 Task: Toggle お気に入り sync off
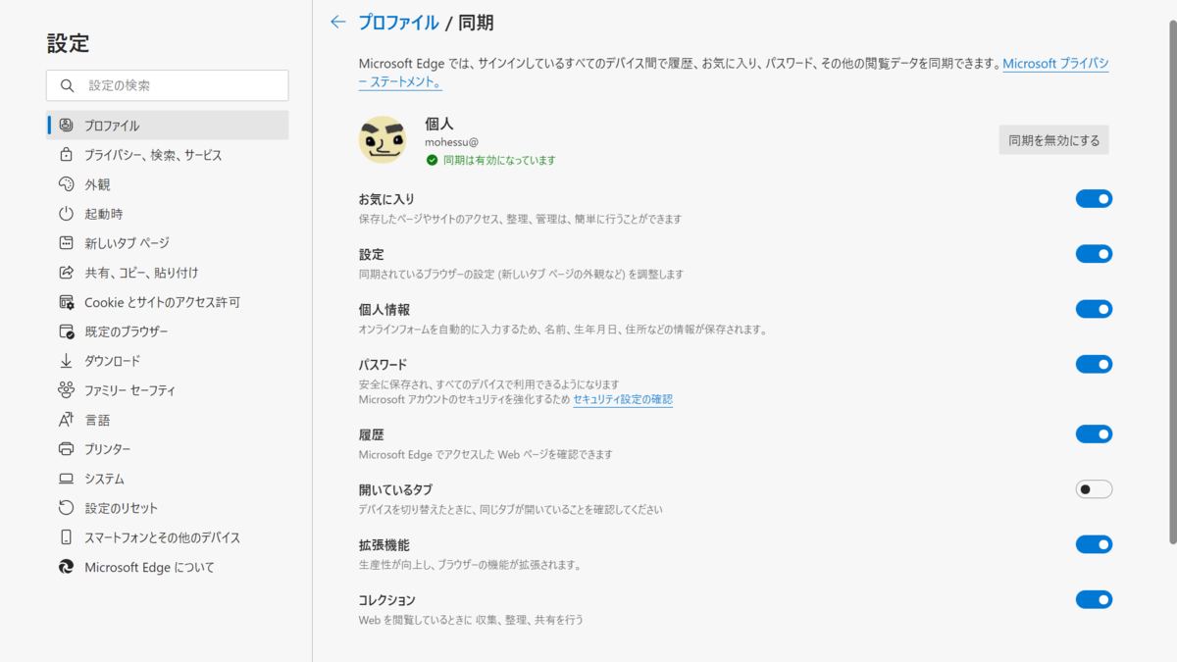pyautogui.click(x=1094, y=199)
